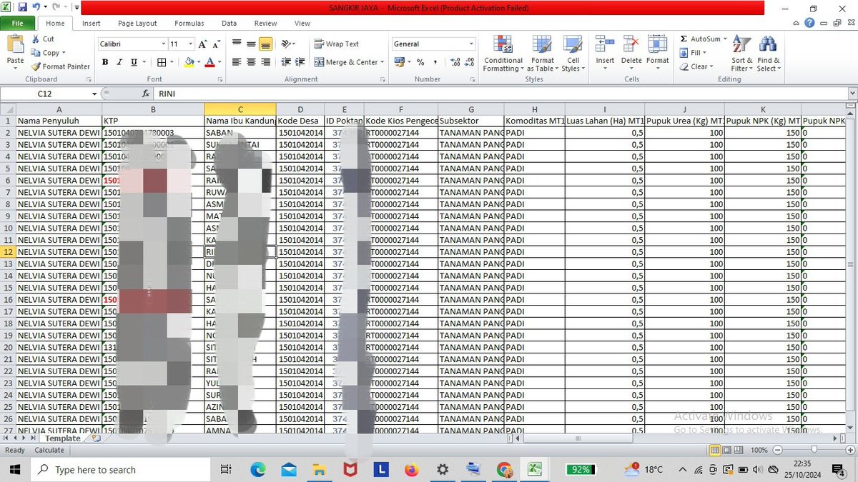The image size is (858, 482).
Task: Open Cell Styles gallery
Action: click(572, 54)
